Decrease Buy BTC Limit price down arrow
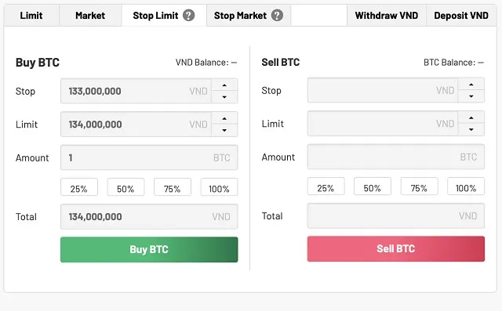This screenshot has height=311, width=502. click(224, 130)
